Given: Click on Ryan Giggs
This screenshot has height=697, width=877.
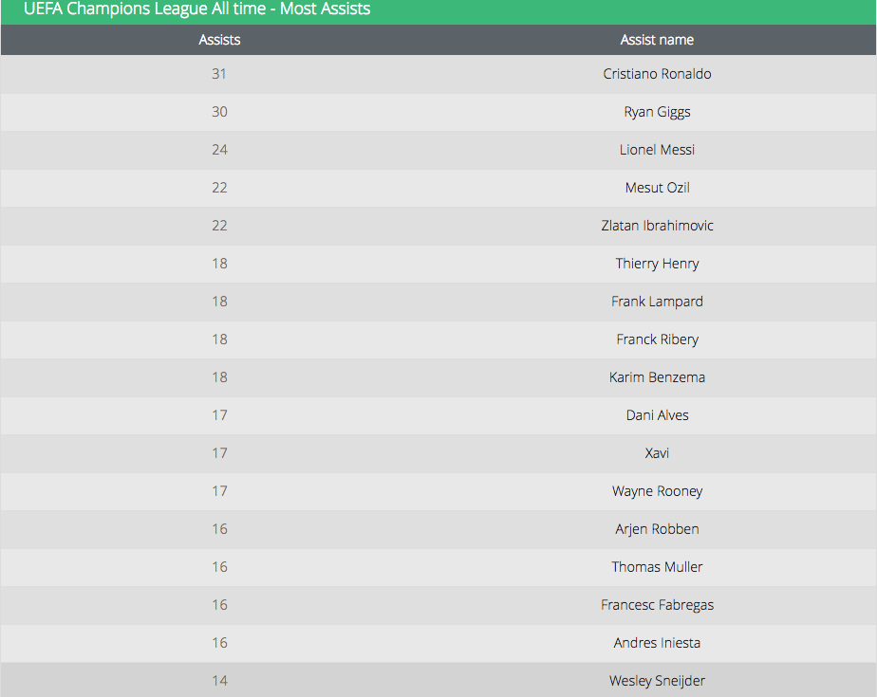Looking at the screenshot, I should [x=657, y=112].
